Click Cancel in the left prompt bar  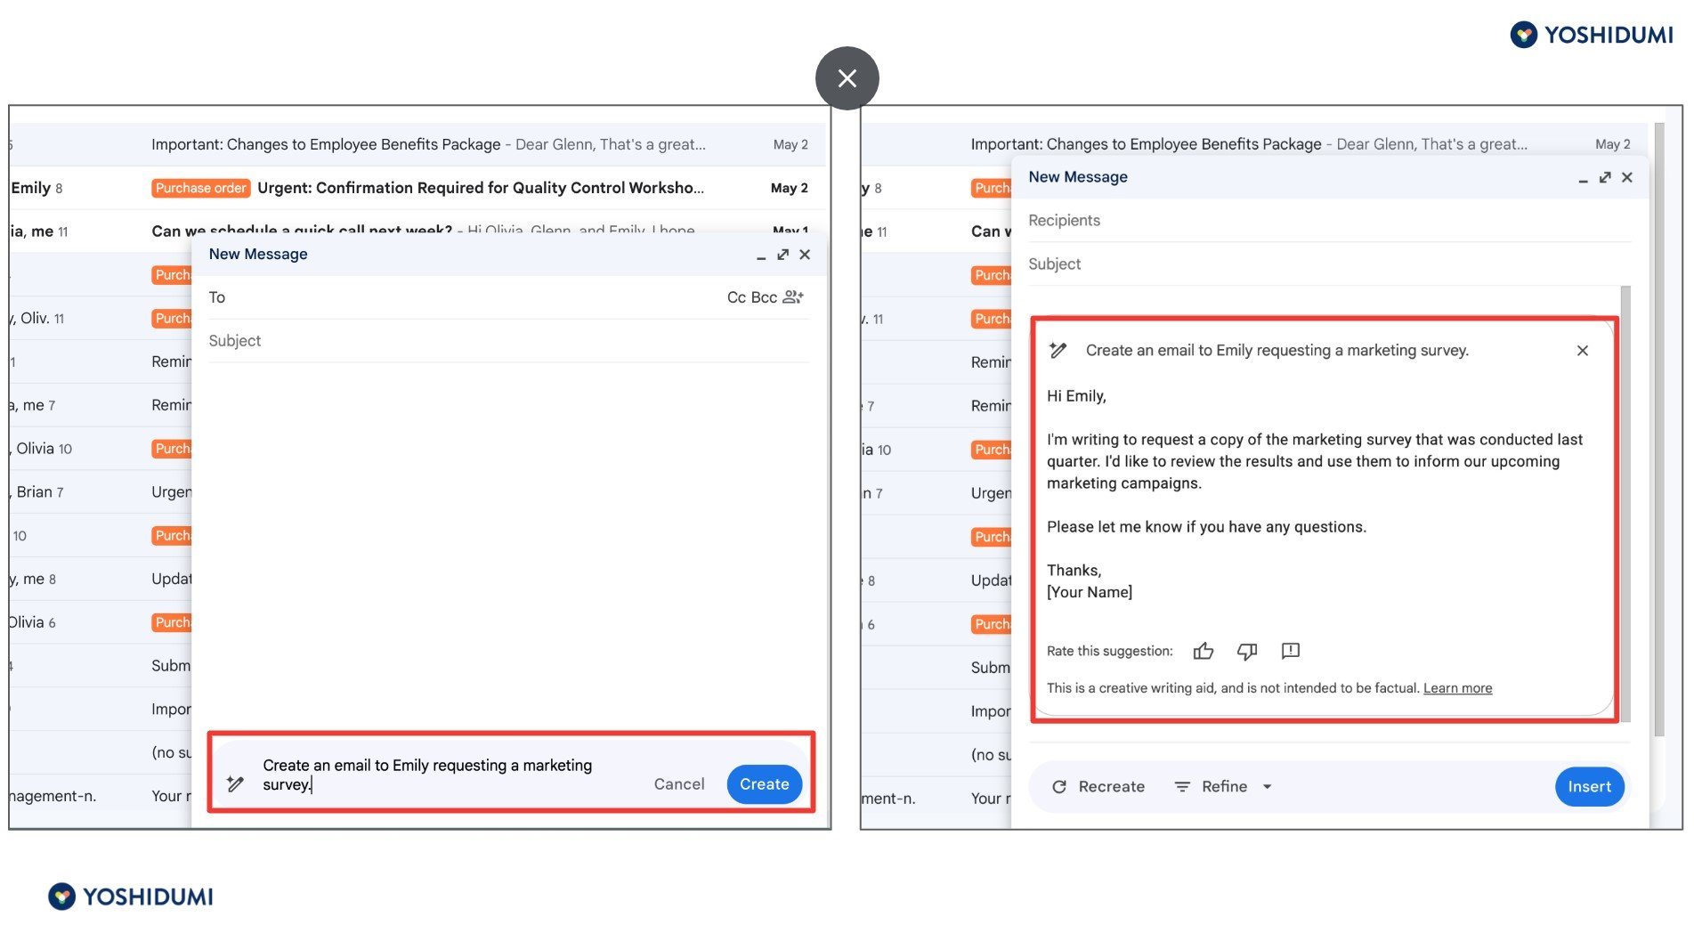click(x=679, y=784)
